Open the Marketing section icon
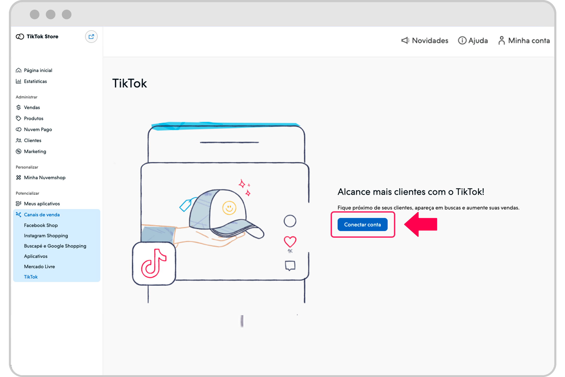The image size is (565, 377). (19, 151)
